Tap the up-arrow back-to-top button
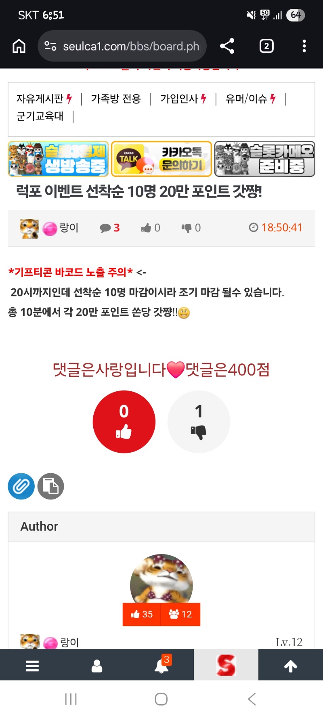Image resolution: width=323 pixels, height=718 pixels. click(x=291, y=666)
